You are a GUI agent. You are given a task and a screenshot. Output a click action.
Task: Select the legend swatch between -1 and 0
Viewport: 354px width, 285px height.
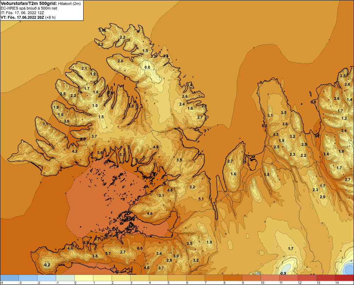[x=65, y=278]
